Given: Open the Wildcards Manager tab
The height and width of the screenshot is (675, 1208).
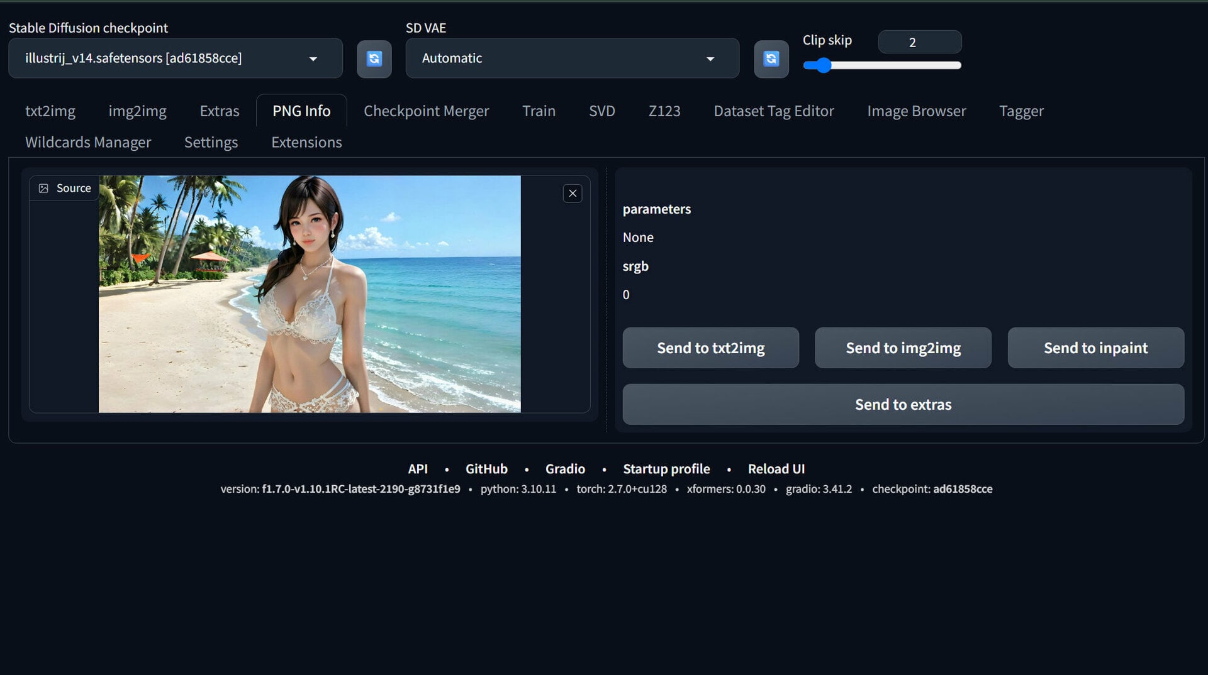Looking at the screenshot, I should (x=88, y=143).
